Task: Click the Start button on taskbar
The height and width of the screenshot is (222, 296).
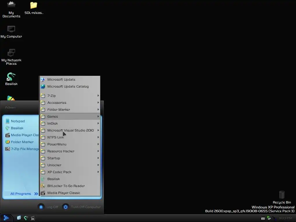Action: tap(6, 218)
